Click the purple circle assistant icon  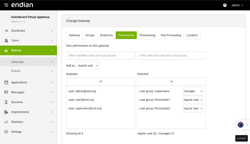coord(240,125)
